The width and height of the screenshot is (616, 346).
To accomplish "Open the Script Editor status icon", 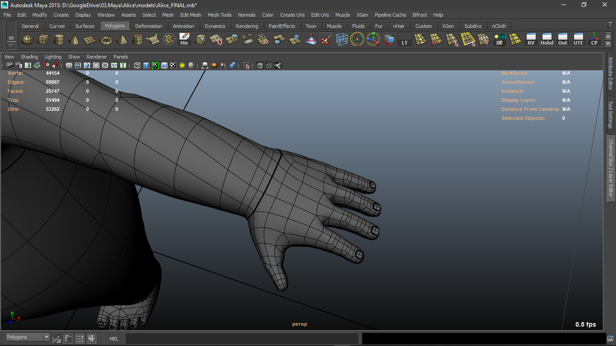I will pos(610,338).
